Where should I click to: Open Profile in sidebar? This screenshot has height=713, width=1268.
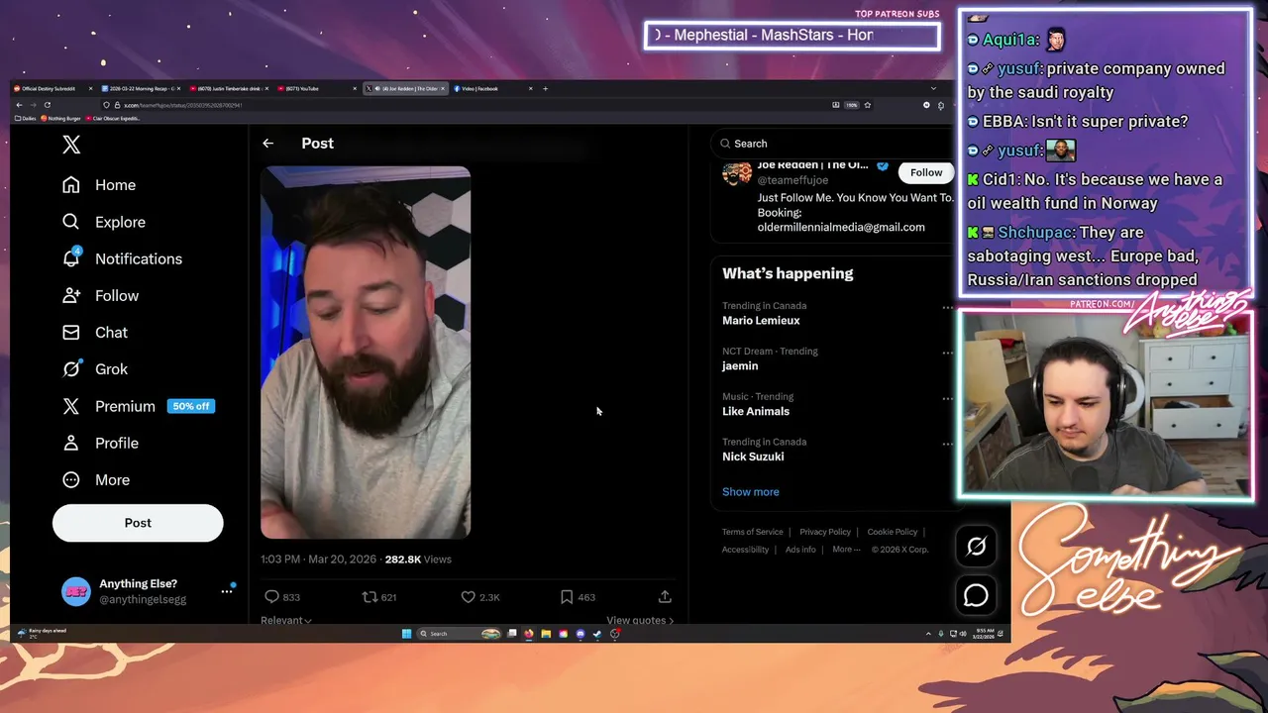(x=100, y=443)
